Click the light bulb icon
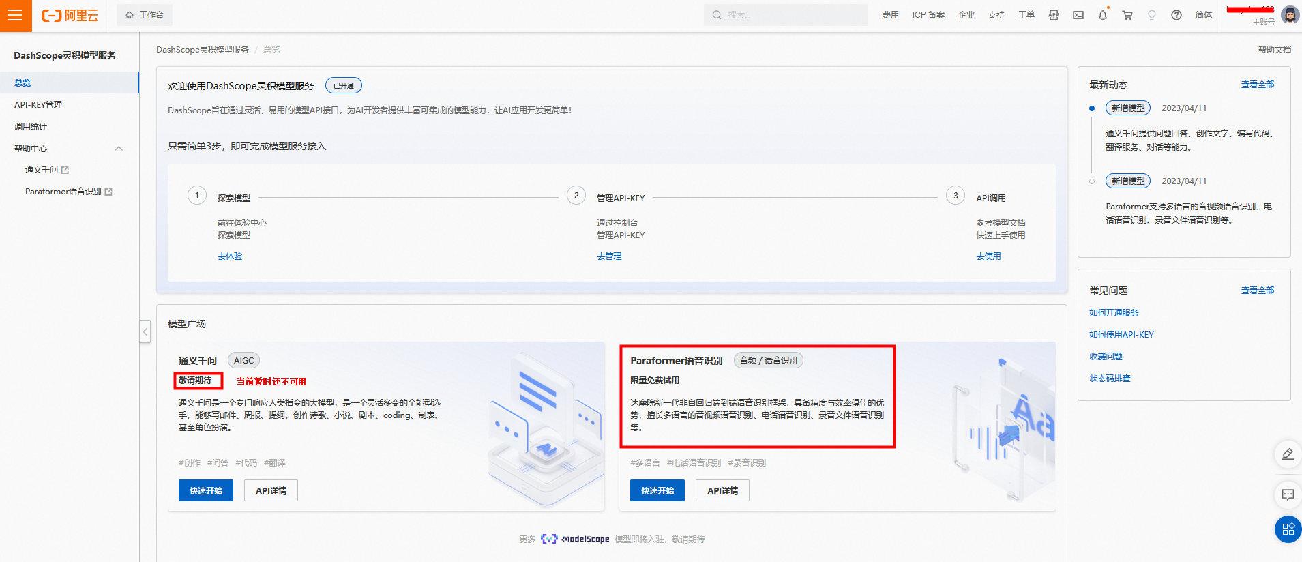This screenshot has width=1302, height=562. pos(1152,15)
